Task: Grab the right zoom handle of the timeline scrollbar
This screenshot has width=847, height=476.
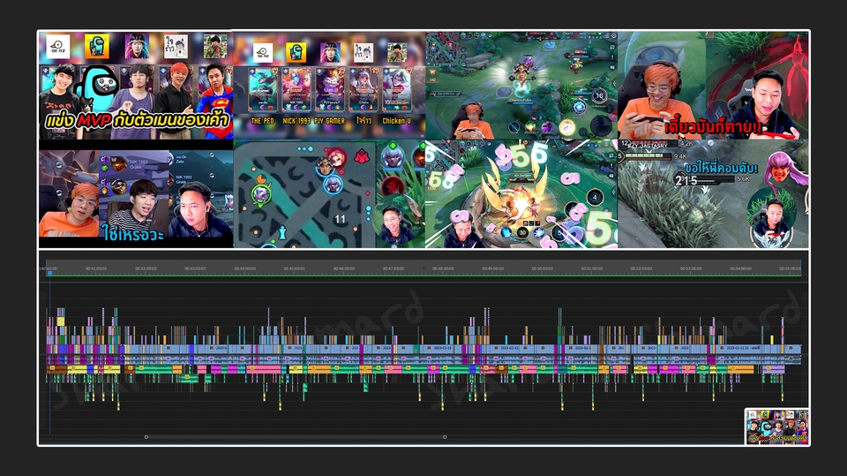Action: pyautogui.click(x=445, y=437)
